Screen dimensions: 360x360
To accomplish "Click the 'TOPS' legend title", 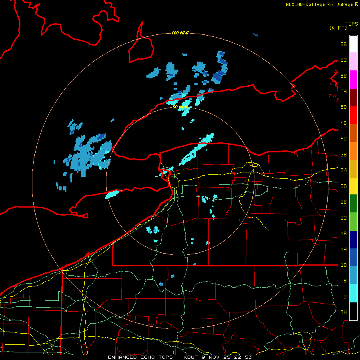I will [x=352, y=24].
